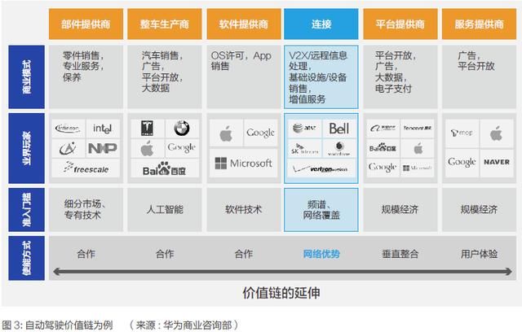Click '合作' under 软件提供商 column
The height and width of the screenshot is (332, 522).
244,255
